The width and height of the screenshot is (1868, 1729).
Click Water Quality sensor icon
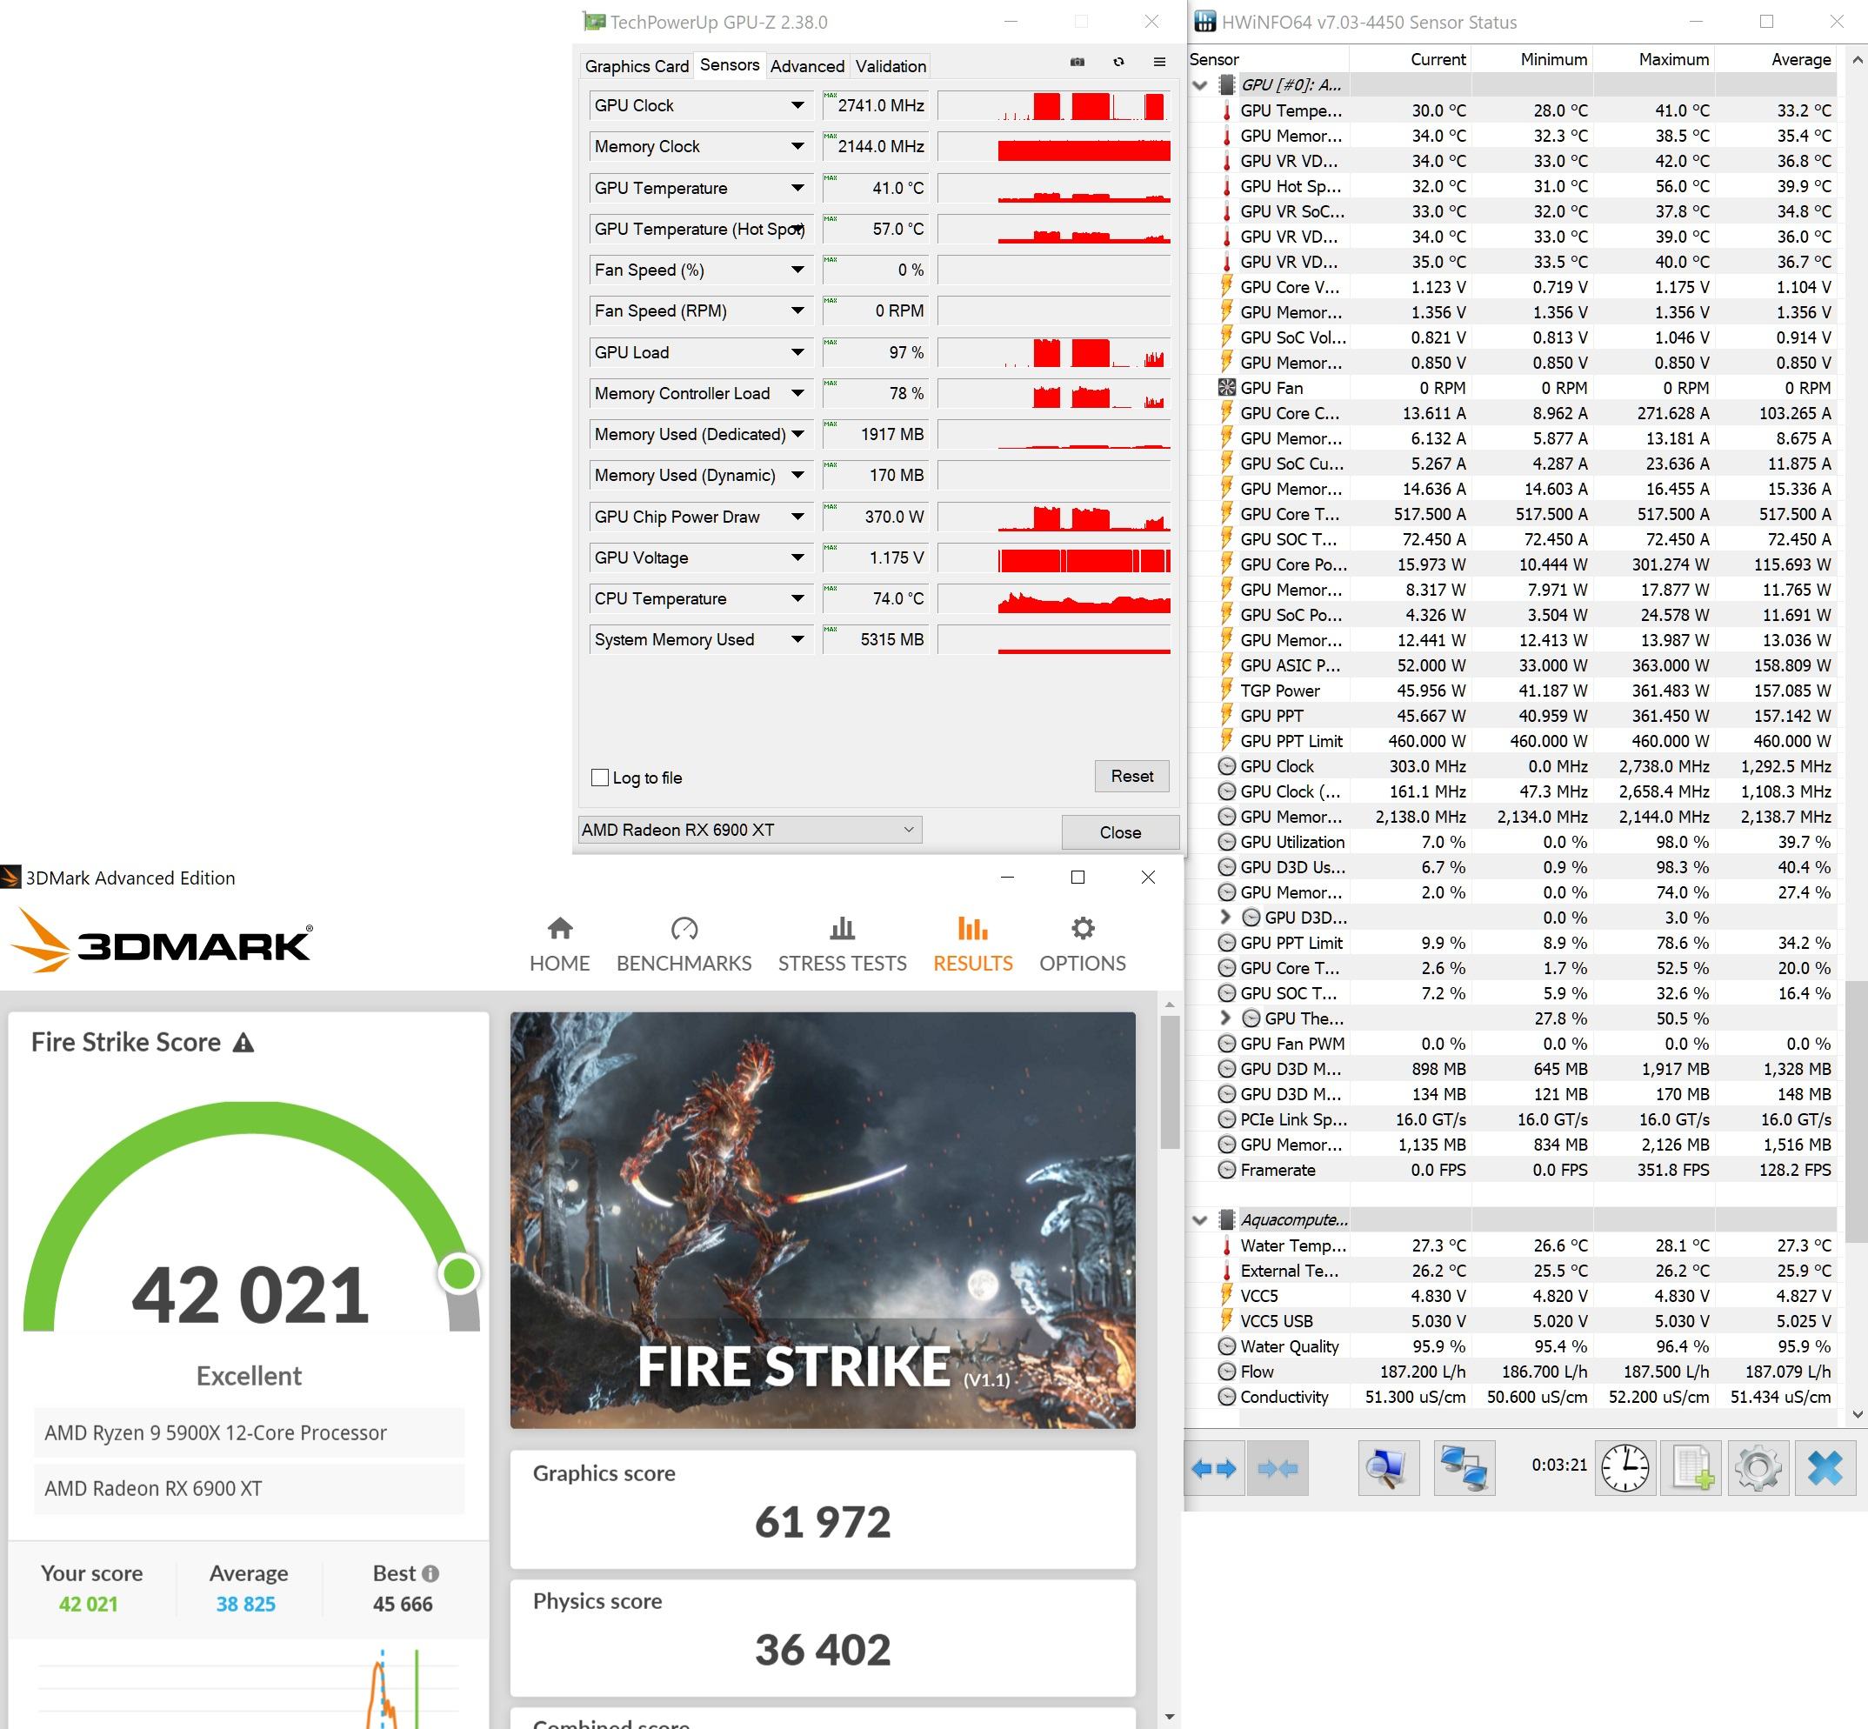pyautogui.click(x=1226, y=1346)
